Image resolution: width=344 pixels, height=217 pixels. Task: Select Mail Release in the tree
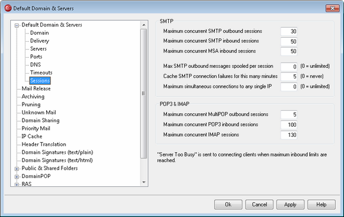coord(36,88)
